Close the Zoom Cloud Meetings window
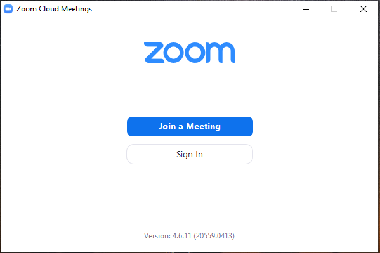Screen dimensions: 380x253 (x=364, y=10)
